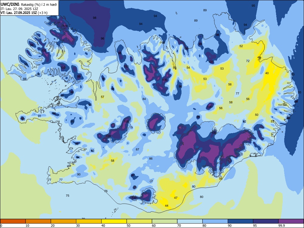304x228 pixels.
Task: Select the navy 95–99.9 legend swatch
Action: (x=266, y=221)
